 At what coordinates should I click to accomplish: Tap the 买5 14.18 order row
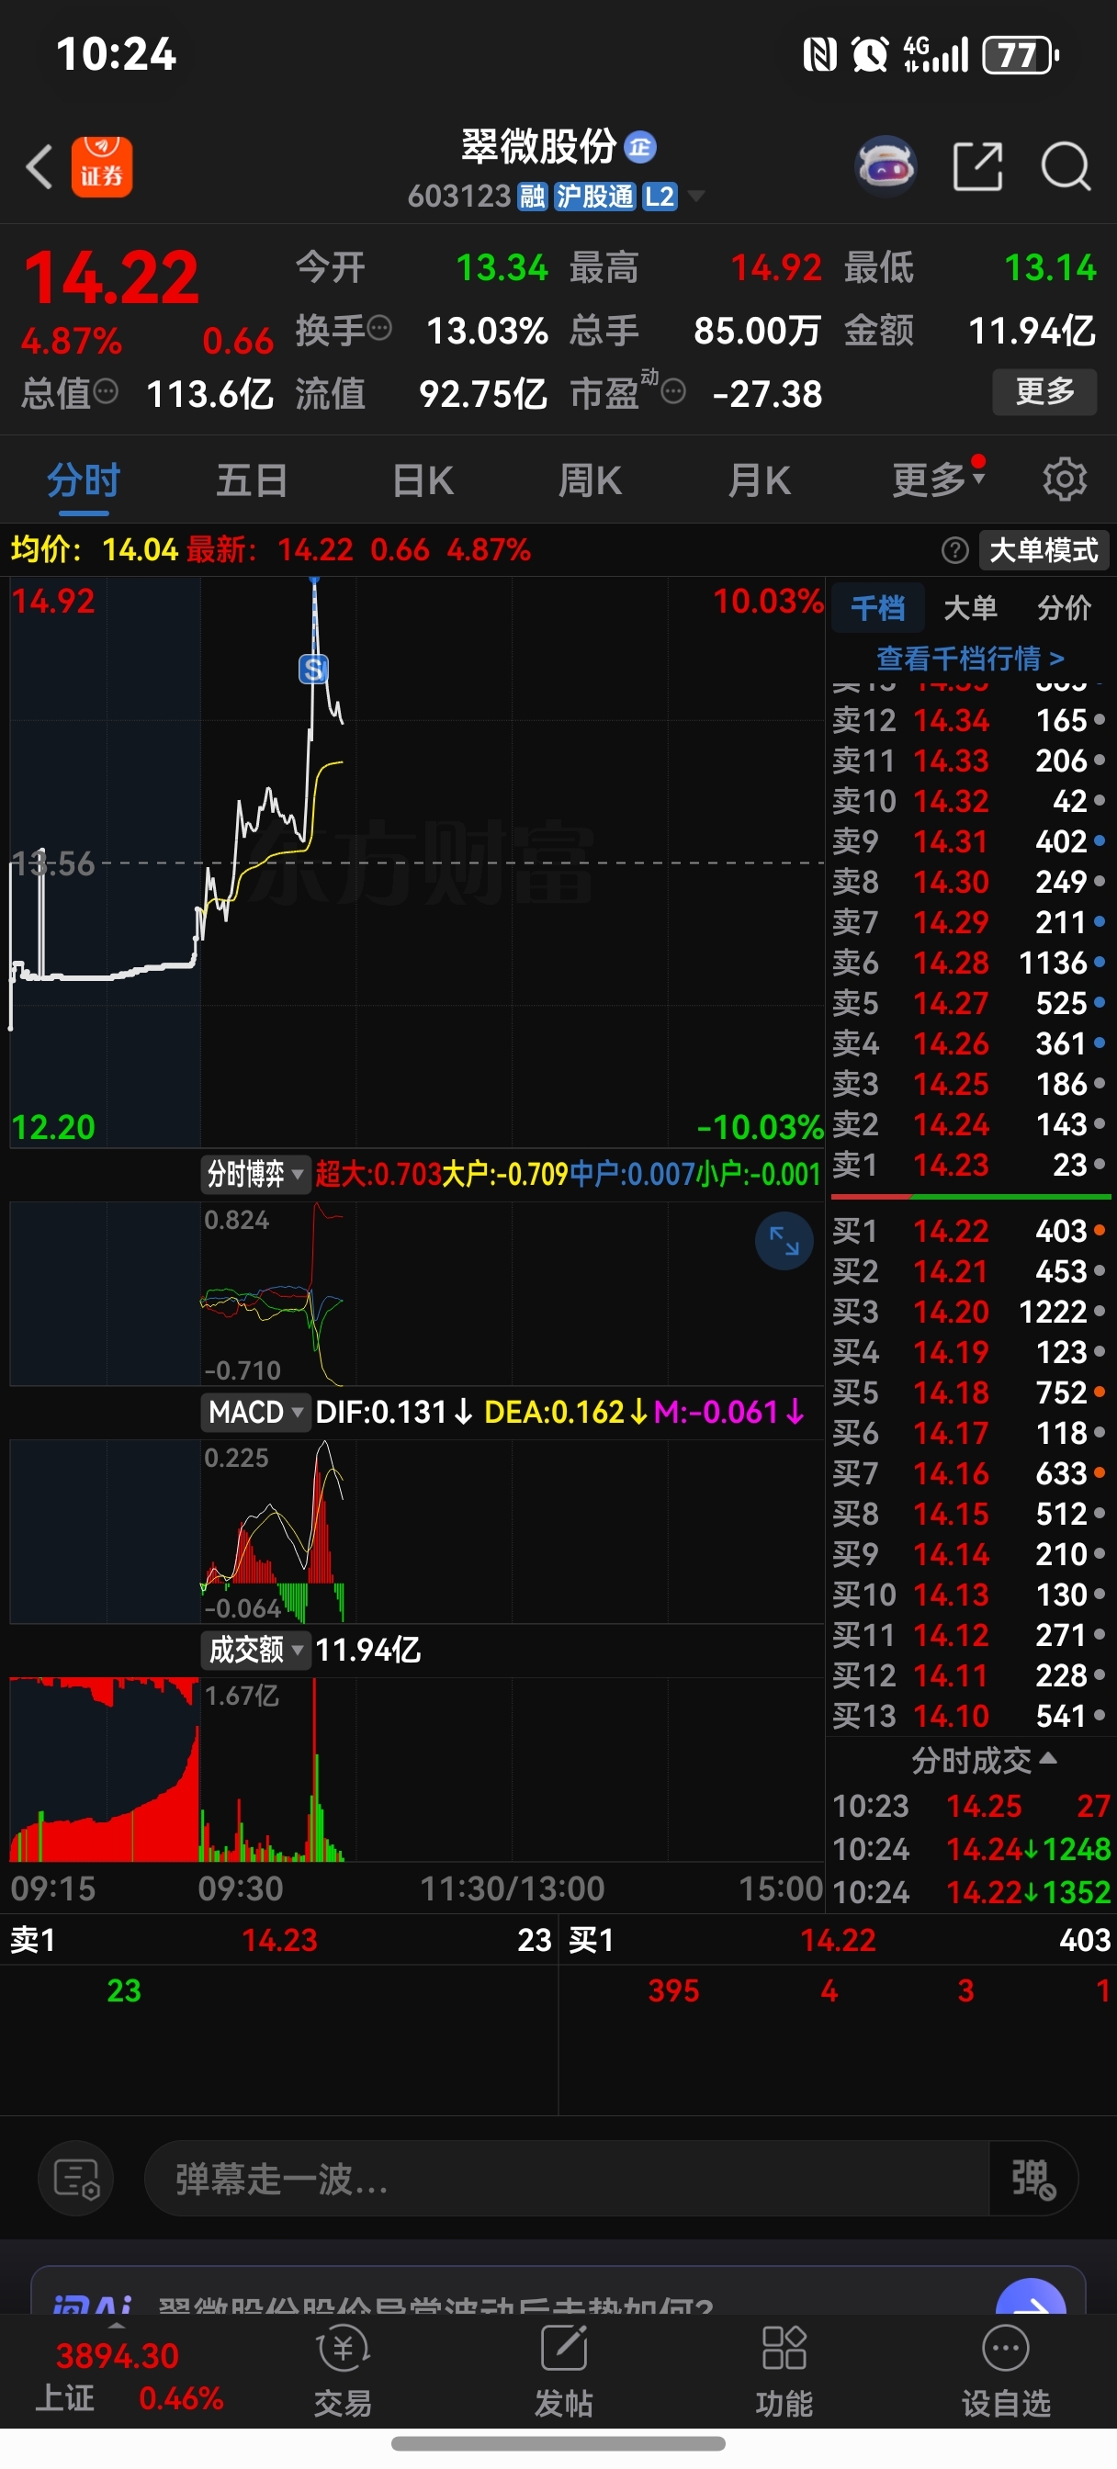coord(969,1392)
